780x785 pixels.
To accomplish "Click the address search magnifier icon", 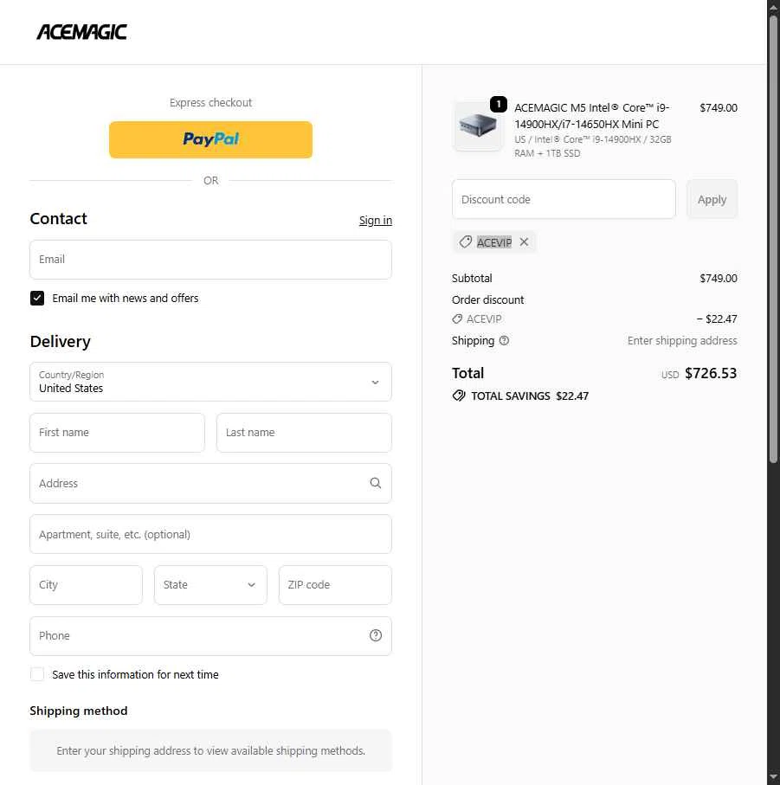I will 376,483.
